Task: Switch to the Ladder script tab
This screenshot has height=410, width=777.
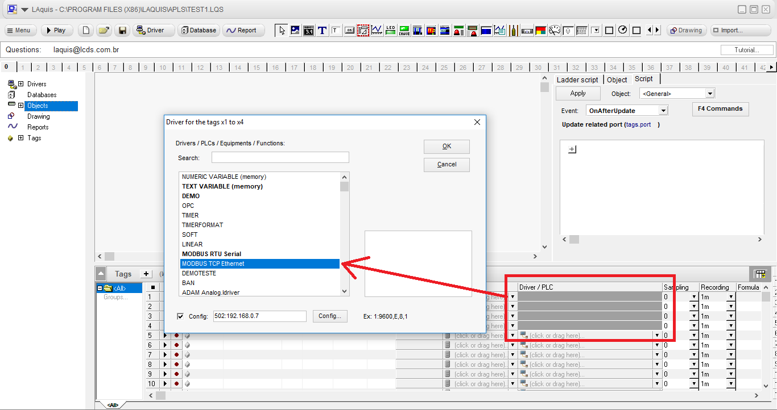Action: point(577,80)
